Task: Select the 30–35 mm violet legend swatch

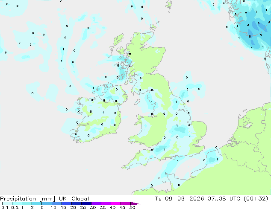Action: point(96,203)
